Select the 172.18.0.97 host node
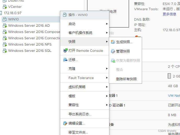Screen dimensions: 180x135 [13, 13]
